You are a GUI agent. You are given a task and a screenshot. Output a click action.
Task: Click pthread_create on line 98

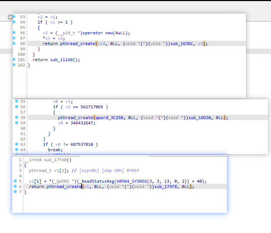pos(78,44)
